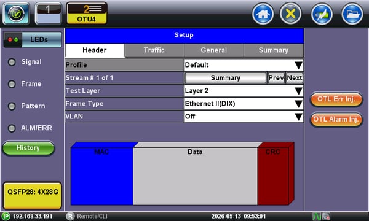This screenshot has height=221, width=369.
Task: Open the VeEX logo main menu
Action: pyautogui.click(x=16, y=13)
